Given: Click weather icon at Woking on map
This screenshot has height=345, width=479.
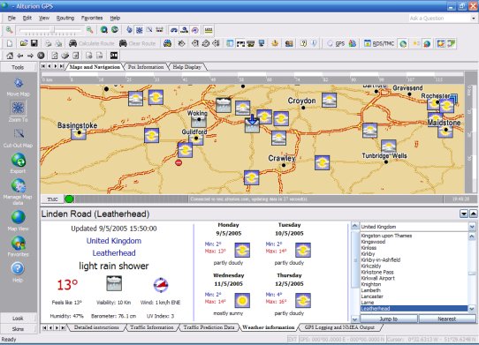Looking at the screenshot, I should [199, 121].
